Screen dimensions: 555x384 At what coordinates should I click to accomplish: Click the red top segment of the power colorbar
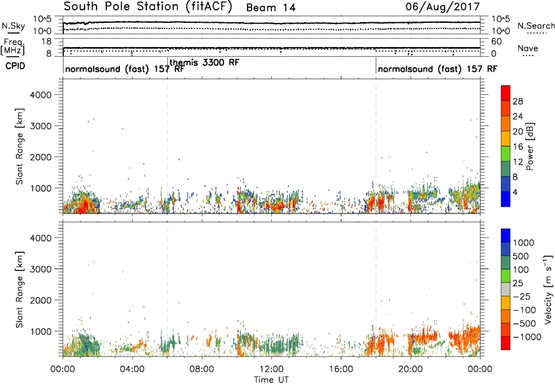[506, 93]
